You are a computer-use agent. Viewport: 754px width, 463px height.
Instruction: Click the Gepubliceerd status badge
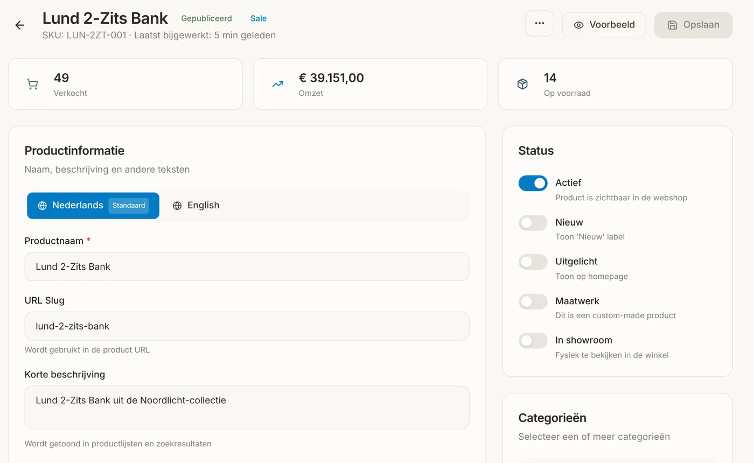pyautogui.click(x=206, y=18)
